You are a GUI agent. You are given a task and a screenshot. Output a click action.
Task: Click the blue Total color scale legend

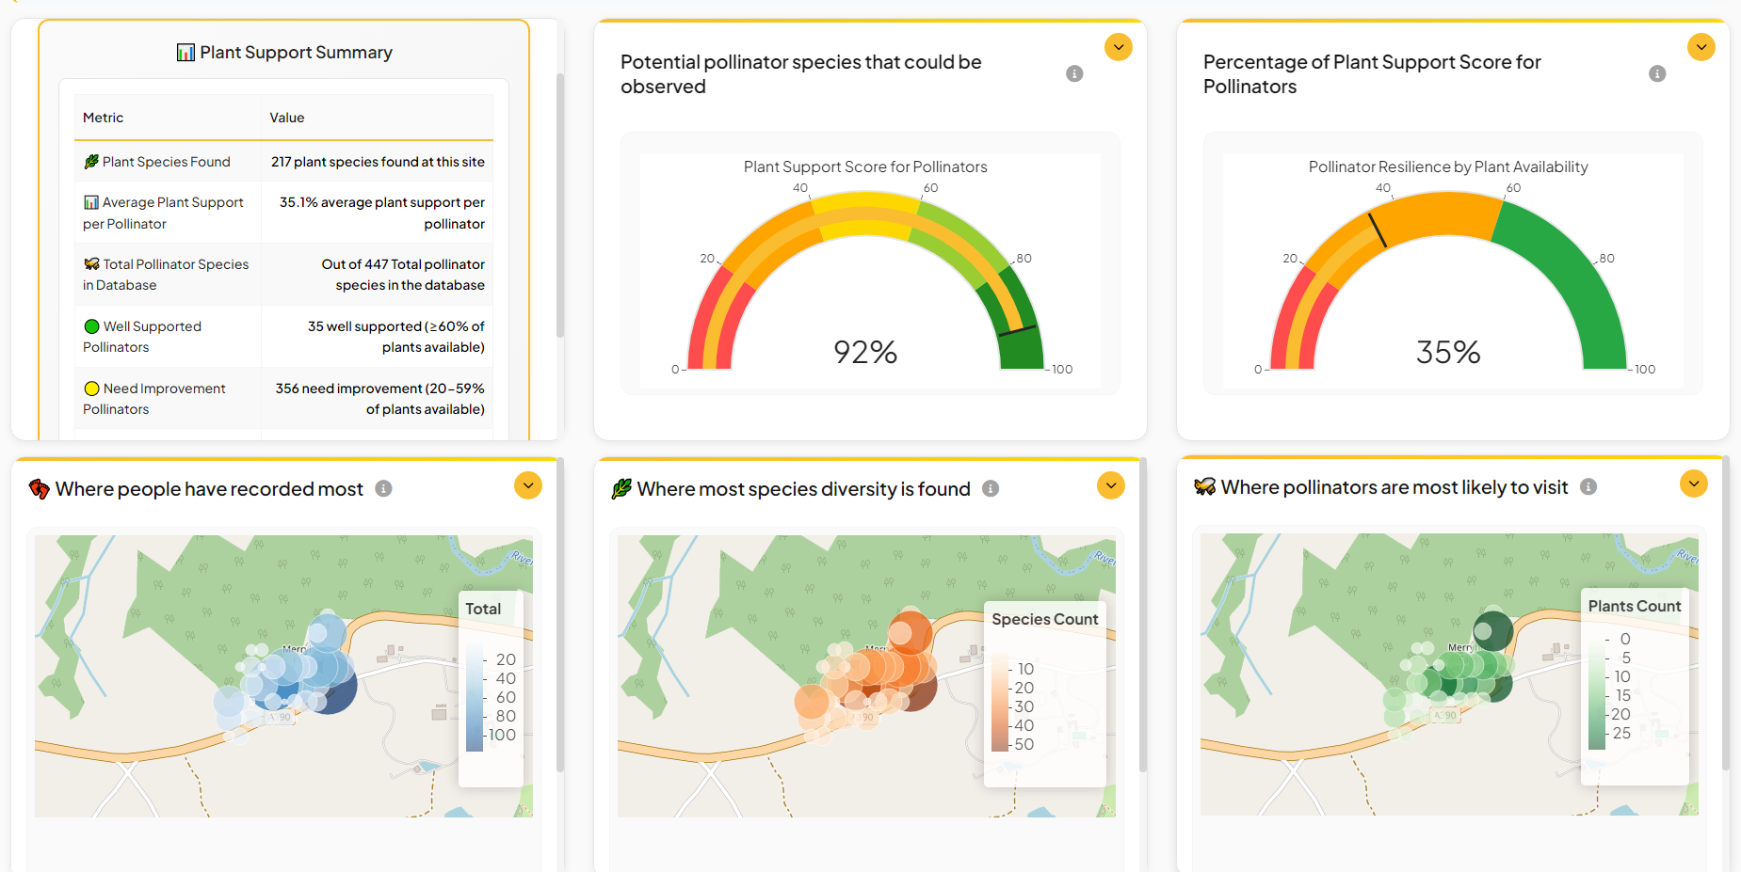tap(475, 696)
